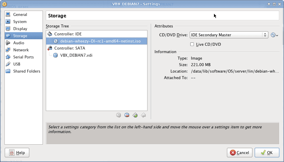Click the Add Controller icon below storage tree
This screenshot has width=284, height=162.
coord(135,115)
